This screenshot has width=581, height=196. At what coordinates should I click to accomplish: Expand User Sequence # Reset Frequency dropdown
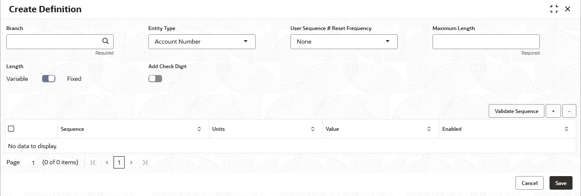click(x=344, y=41)
